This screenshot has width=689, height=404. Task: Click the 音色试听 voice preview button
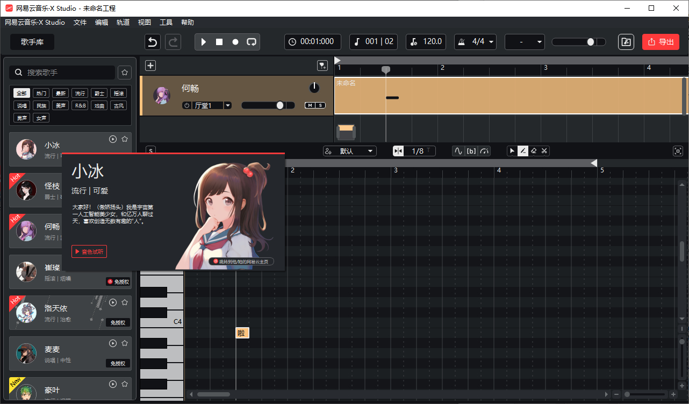point(89,251)
